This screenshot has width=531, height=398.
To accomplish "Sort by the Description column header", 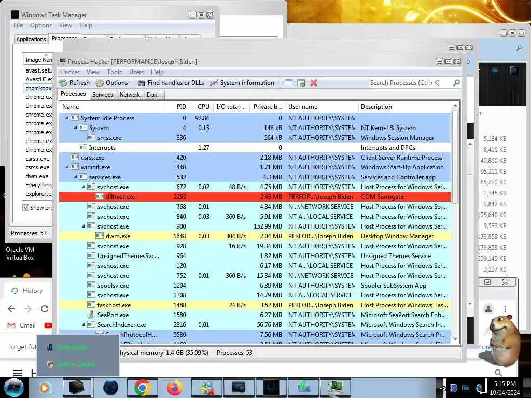I will (x=404, y=107).
